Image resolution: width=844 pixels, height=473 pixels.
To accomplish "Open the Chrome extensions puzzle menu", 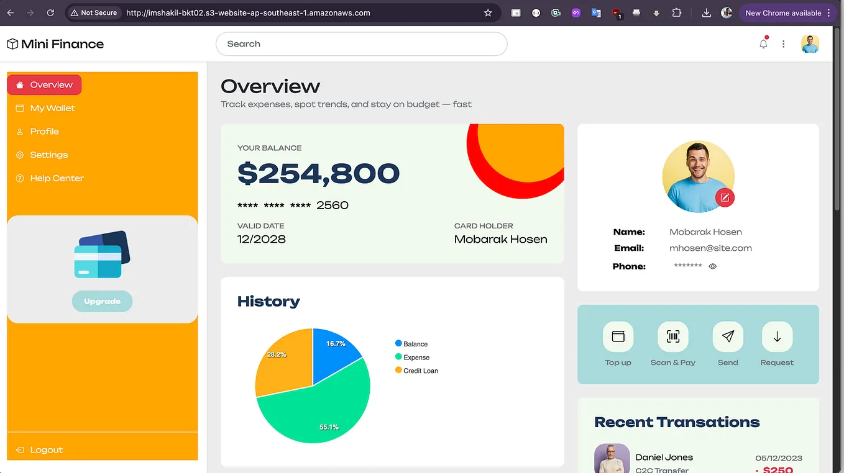I will 676,12.
